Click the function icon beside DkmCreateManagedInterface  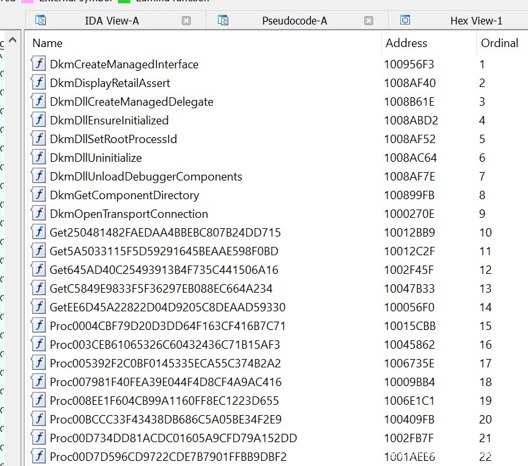(39, 64)
